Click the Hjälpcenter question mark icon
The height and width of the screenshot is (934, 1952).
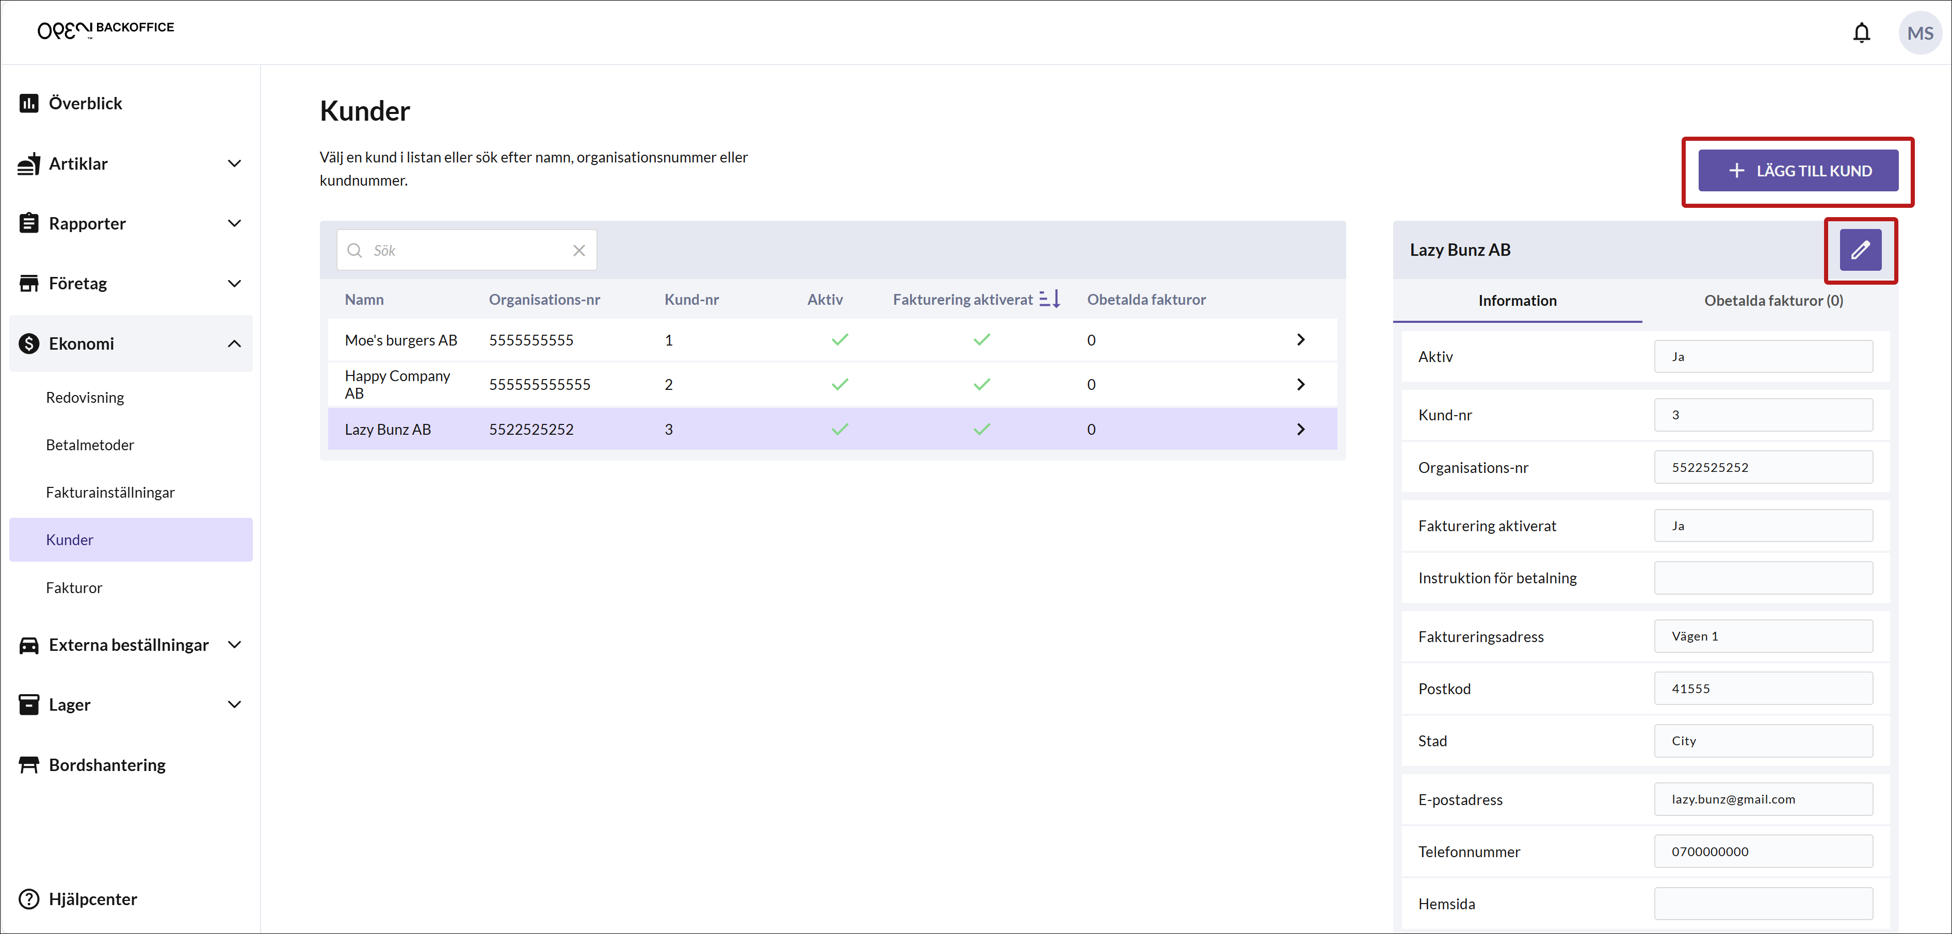[29, 899]
